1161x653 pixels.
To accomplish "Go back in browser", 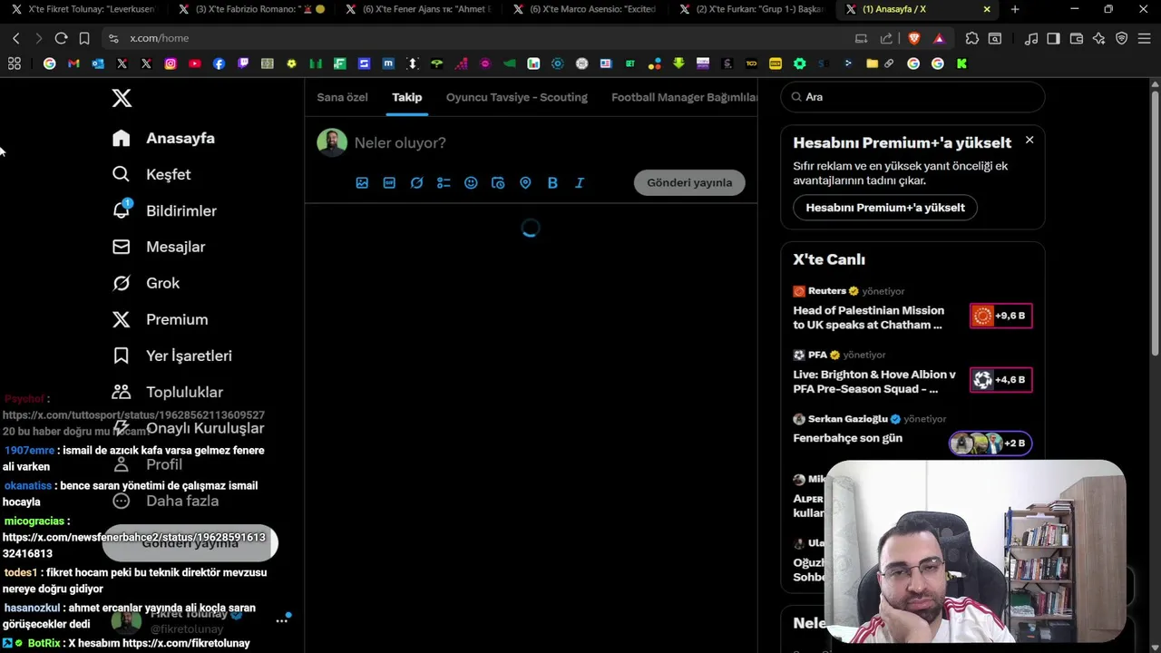I will pyautogui.click(x=16, y=38).
